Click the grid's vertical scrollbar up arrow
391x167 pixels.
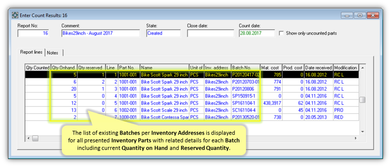click(x=363, y=68)
